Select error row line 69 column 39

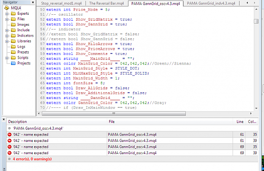pos(132,153)
